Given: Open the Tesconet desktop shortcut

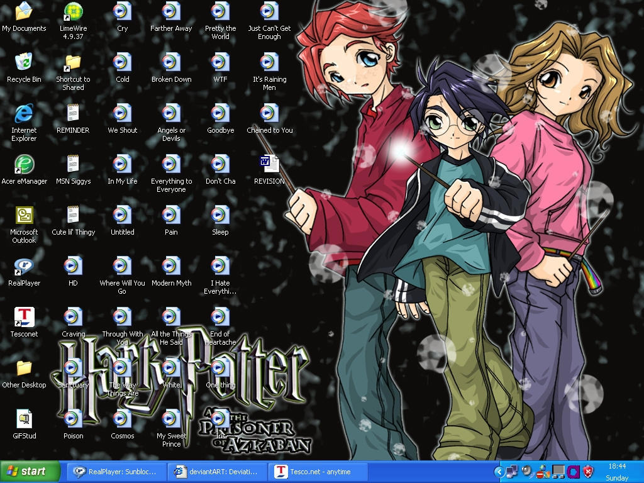Looking at the screenshot, I should (x=24, y=317).
